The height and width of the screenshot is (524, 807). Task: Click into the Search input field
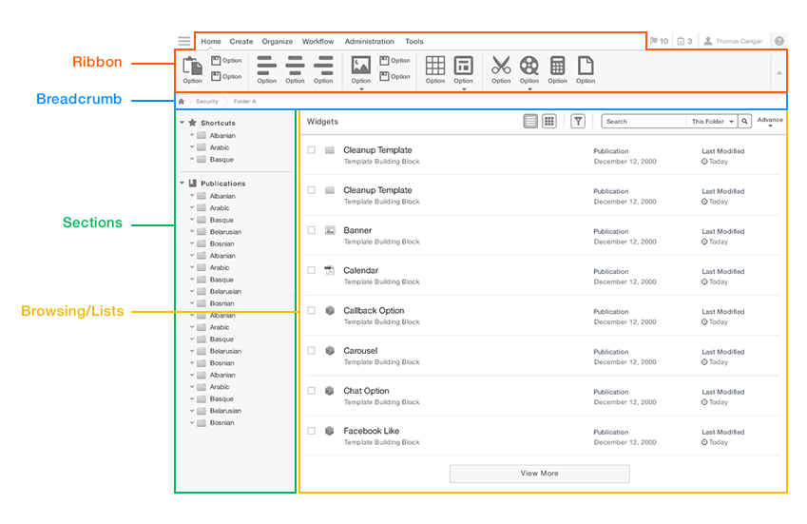(643, 122)
